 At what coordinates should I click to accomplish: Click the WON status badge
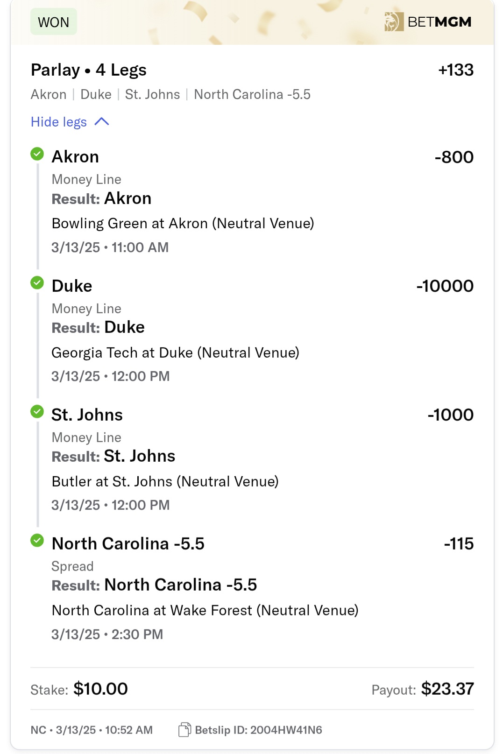click(x=54, y=22)
